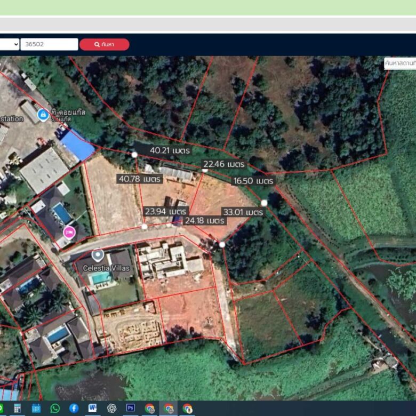
Task: Click the ค้นหาสถานที่ place search box
Action: (399, 63)
